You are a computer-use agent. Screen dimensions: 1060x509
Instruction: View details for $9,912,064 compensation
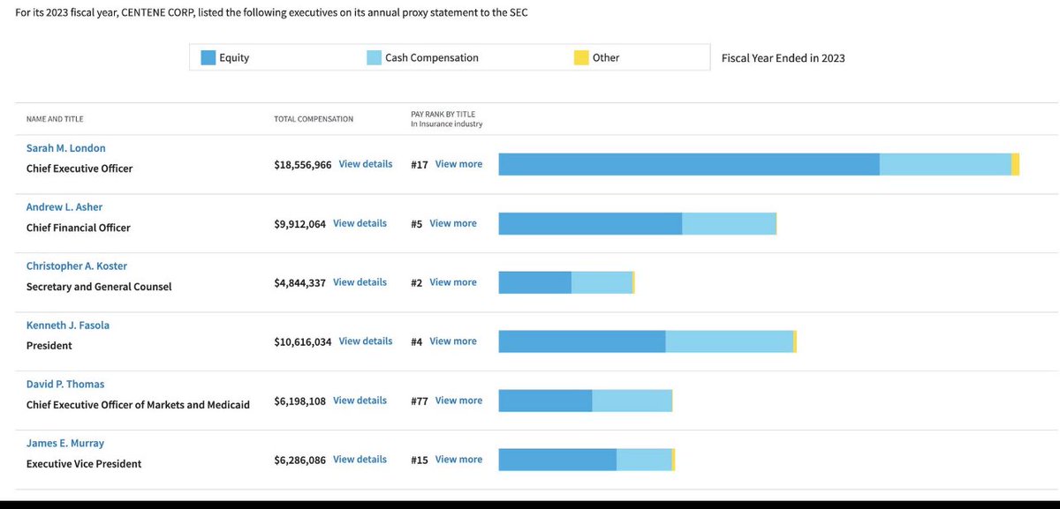point(360,223)
